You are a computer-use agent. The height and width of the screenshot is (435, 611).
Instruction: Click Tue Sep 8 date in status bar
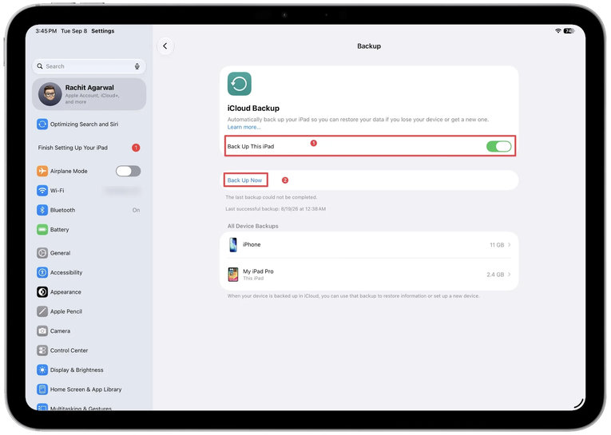click(74, 31)
